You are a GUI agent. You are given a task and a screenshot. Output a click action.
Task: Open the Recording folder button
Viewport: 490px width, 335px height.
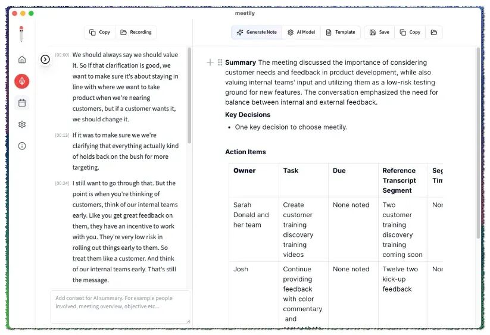pyautogui.click(x=136, y=32)
